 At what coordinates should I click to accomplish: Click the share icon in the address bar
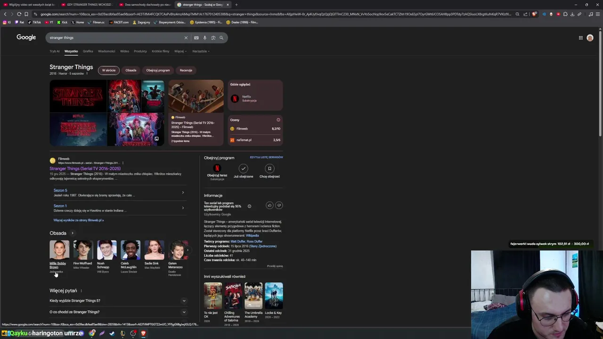[525, 14]
